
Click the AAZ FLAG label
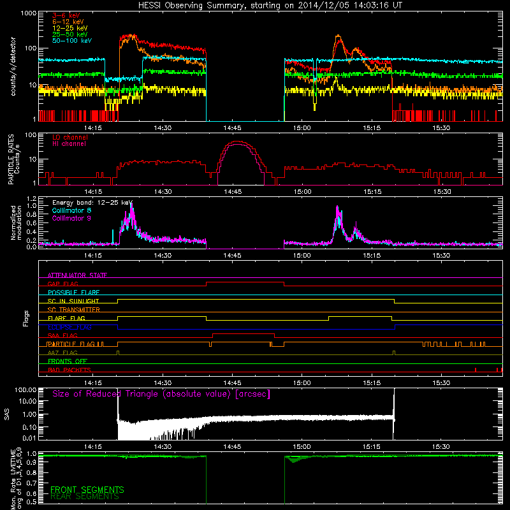pyautogui.click(x=62, y=353)
